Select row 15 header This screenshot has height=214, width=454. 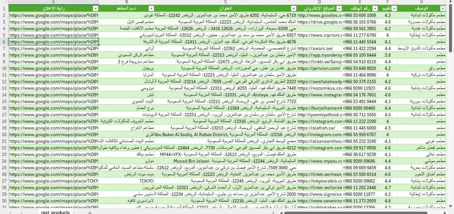4,101
